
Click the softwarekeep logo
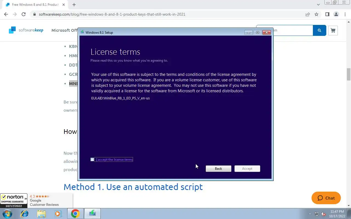click(x=26, y=30)
